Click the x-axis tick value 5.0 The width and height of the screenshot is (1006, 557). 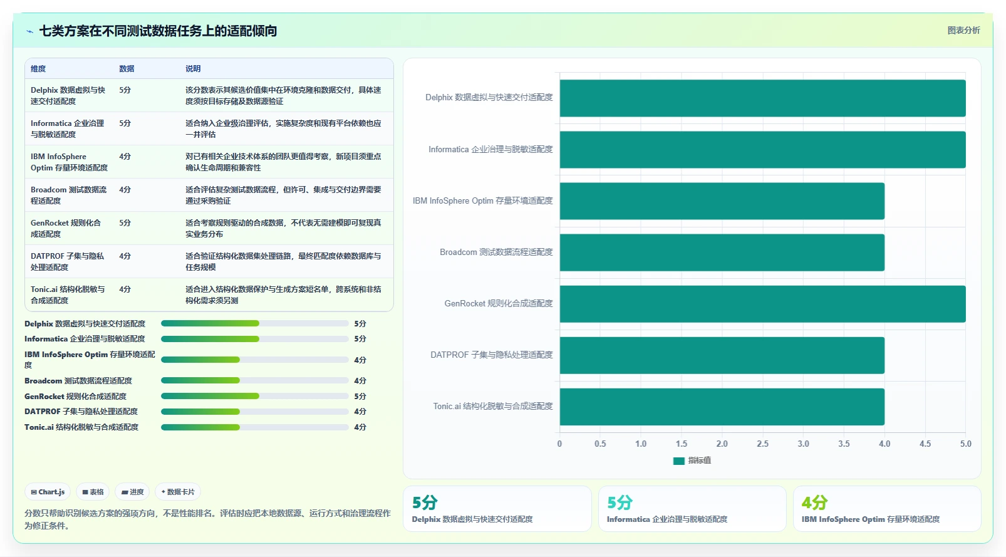(x=965, y=444)
